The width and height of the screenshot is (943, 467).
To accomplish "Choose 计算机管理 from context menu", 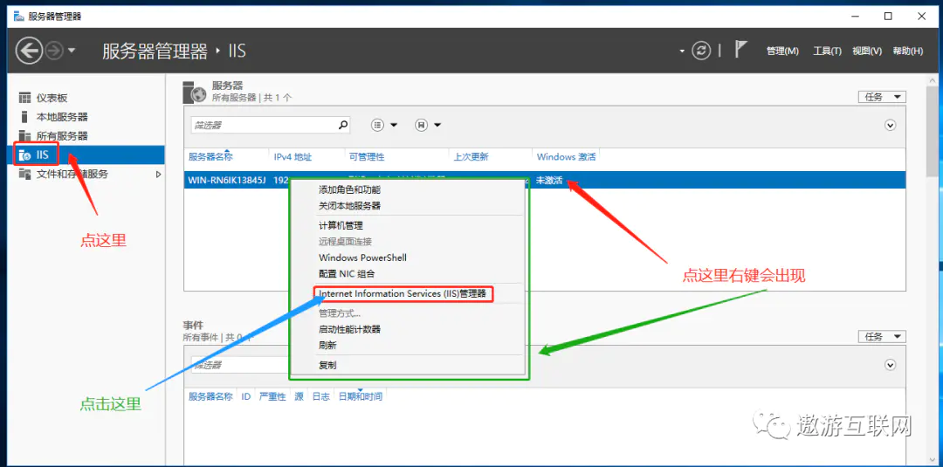I will click(x=341, y=225).
